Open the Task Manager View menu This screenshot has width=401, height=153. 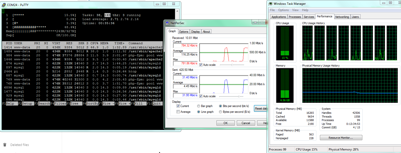(295, 10)
